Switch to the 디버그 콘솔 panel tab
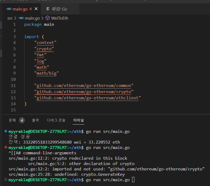210x186 pixels. 56,120
